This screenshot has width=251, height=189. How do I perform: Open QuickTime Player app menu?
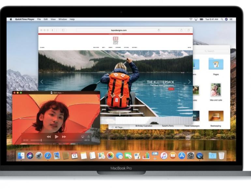pyautogui.click(x=25, y=19)
